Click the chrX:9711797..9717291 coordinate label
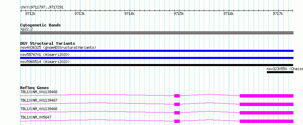Screen dimensions: 303x125 pyautogui.click(x=42, y=7)
